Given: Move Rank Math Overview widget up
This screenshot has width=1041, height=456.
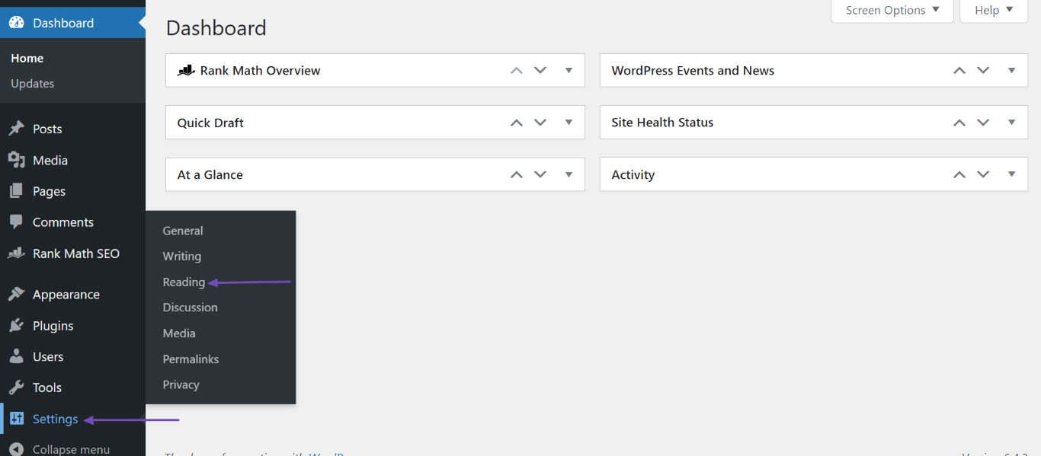Looking at the screenshot, I should [x=517, y=70].
